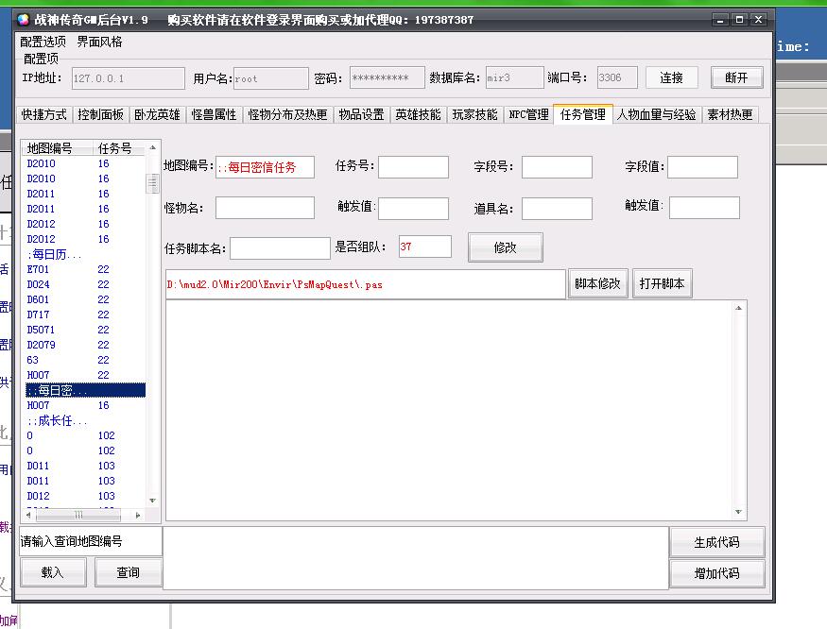Focus the 任务号 input field

pyautogui.click(x=413, y=167)
